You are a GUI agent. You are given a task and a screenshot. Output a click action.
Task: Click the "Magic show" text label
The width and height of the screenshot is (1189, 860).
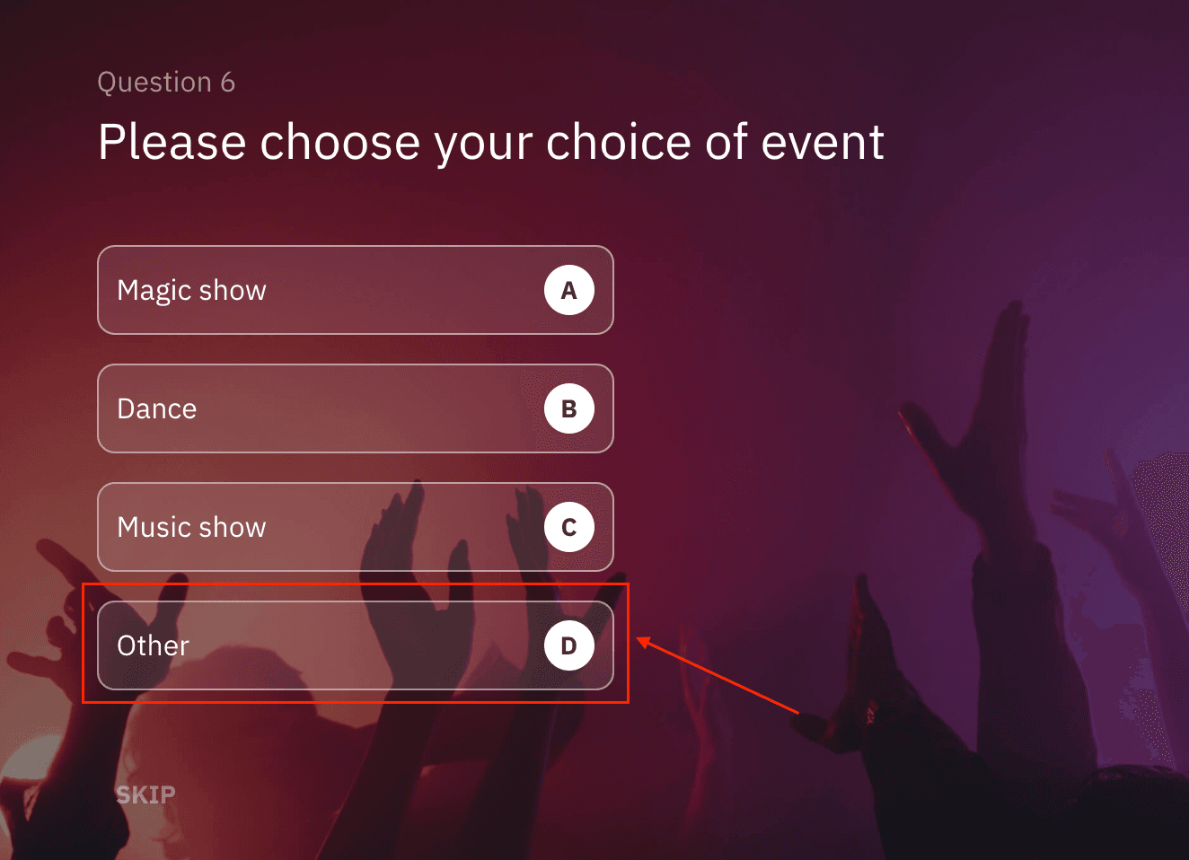click(x=191, y=291)
